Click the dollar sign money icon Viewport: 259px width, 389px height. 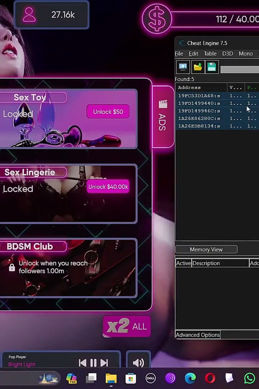coord(157,19)
